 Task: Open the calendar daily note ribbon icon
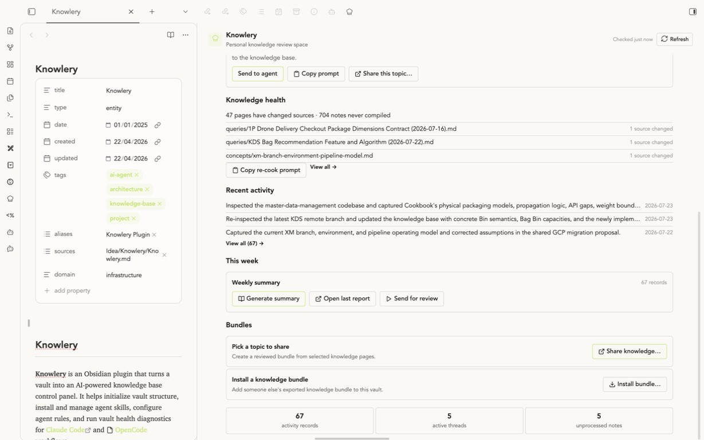[x=10, y=81]
